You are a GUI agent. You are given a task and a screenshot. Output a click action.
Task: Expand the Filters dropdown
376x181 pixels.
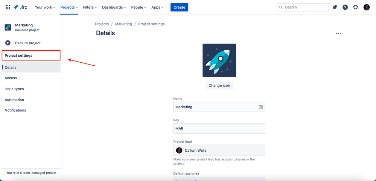point(90,7)
